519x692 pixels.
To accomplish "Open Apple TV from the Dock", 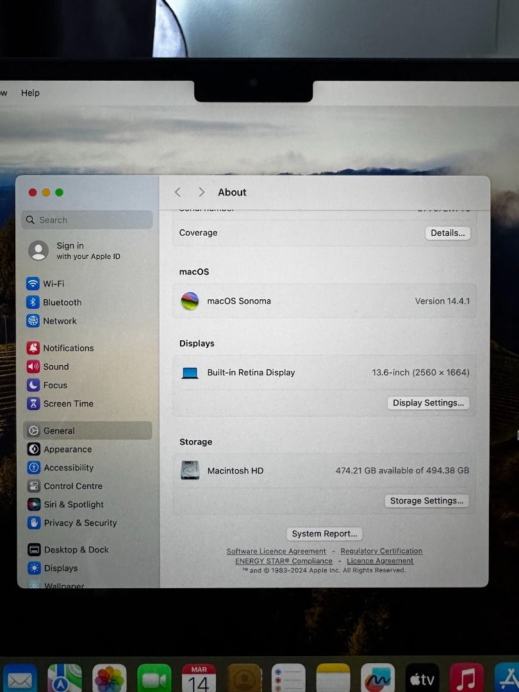I will (422, 678).
